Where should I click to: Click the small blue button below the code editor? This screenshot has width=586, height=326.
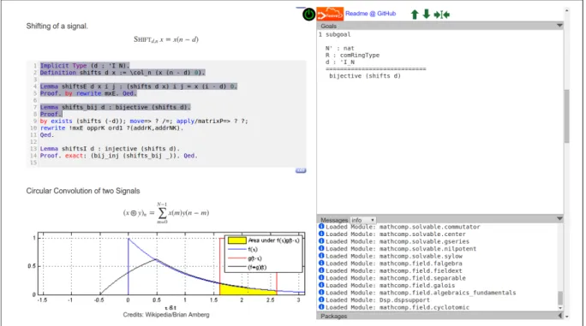tap(301, 170)
